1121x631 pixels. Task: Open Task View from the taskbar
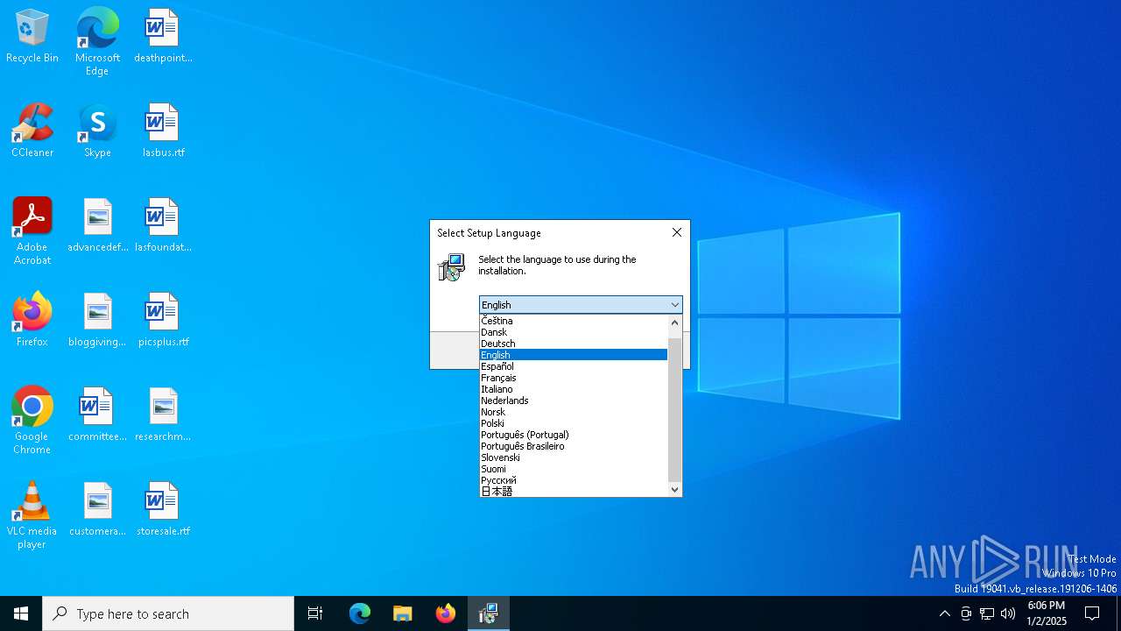pos(315,613)
